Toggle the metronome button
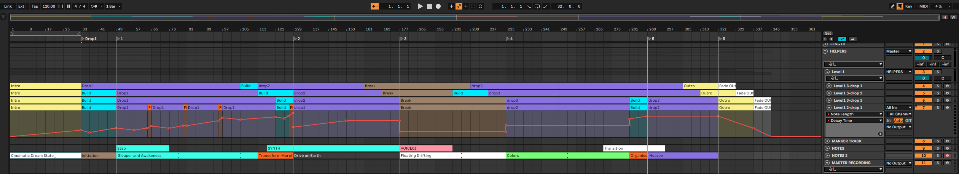959x174 pixels. pyautogui.click(x=94, y=6)
